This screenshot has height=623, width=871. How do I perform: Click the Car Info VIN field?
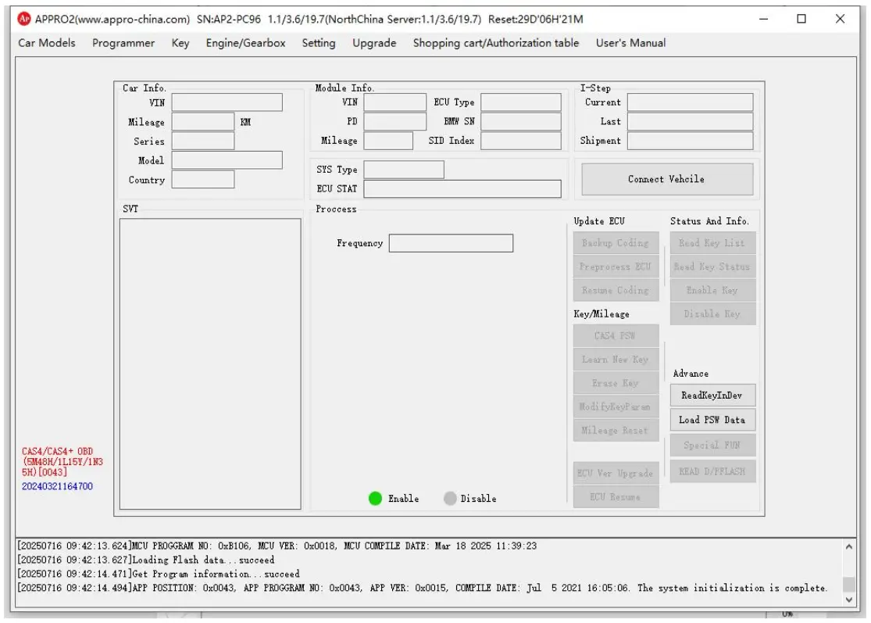point(227,102)
